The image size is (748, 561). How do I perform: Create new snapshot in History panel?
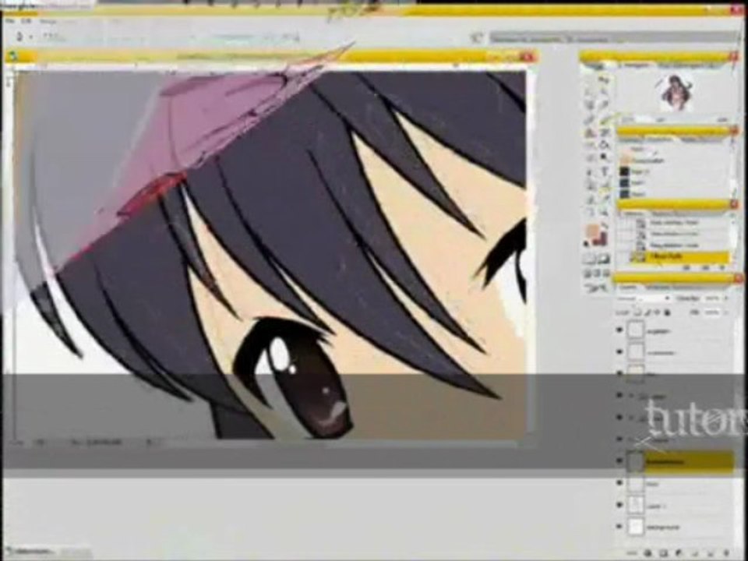click(x=706, y=269)
